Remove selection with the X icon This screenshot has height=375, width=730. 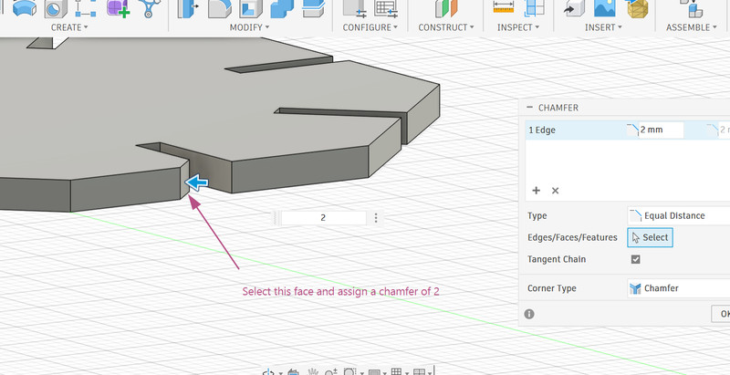(555, 191)
